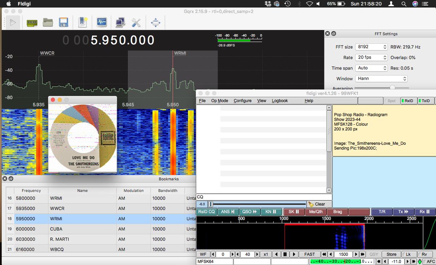Select the CUBA 6000000 bookmark row
Viewport: 436px width, 265px height.
[x=101, y=229]
